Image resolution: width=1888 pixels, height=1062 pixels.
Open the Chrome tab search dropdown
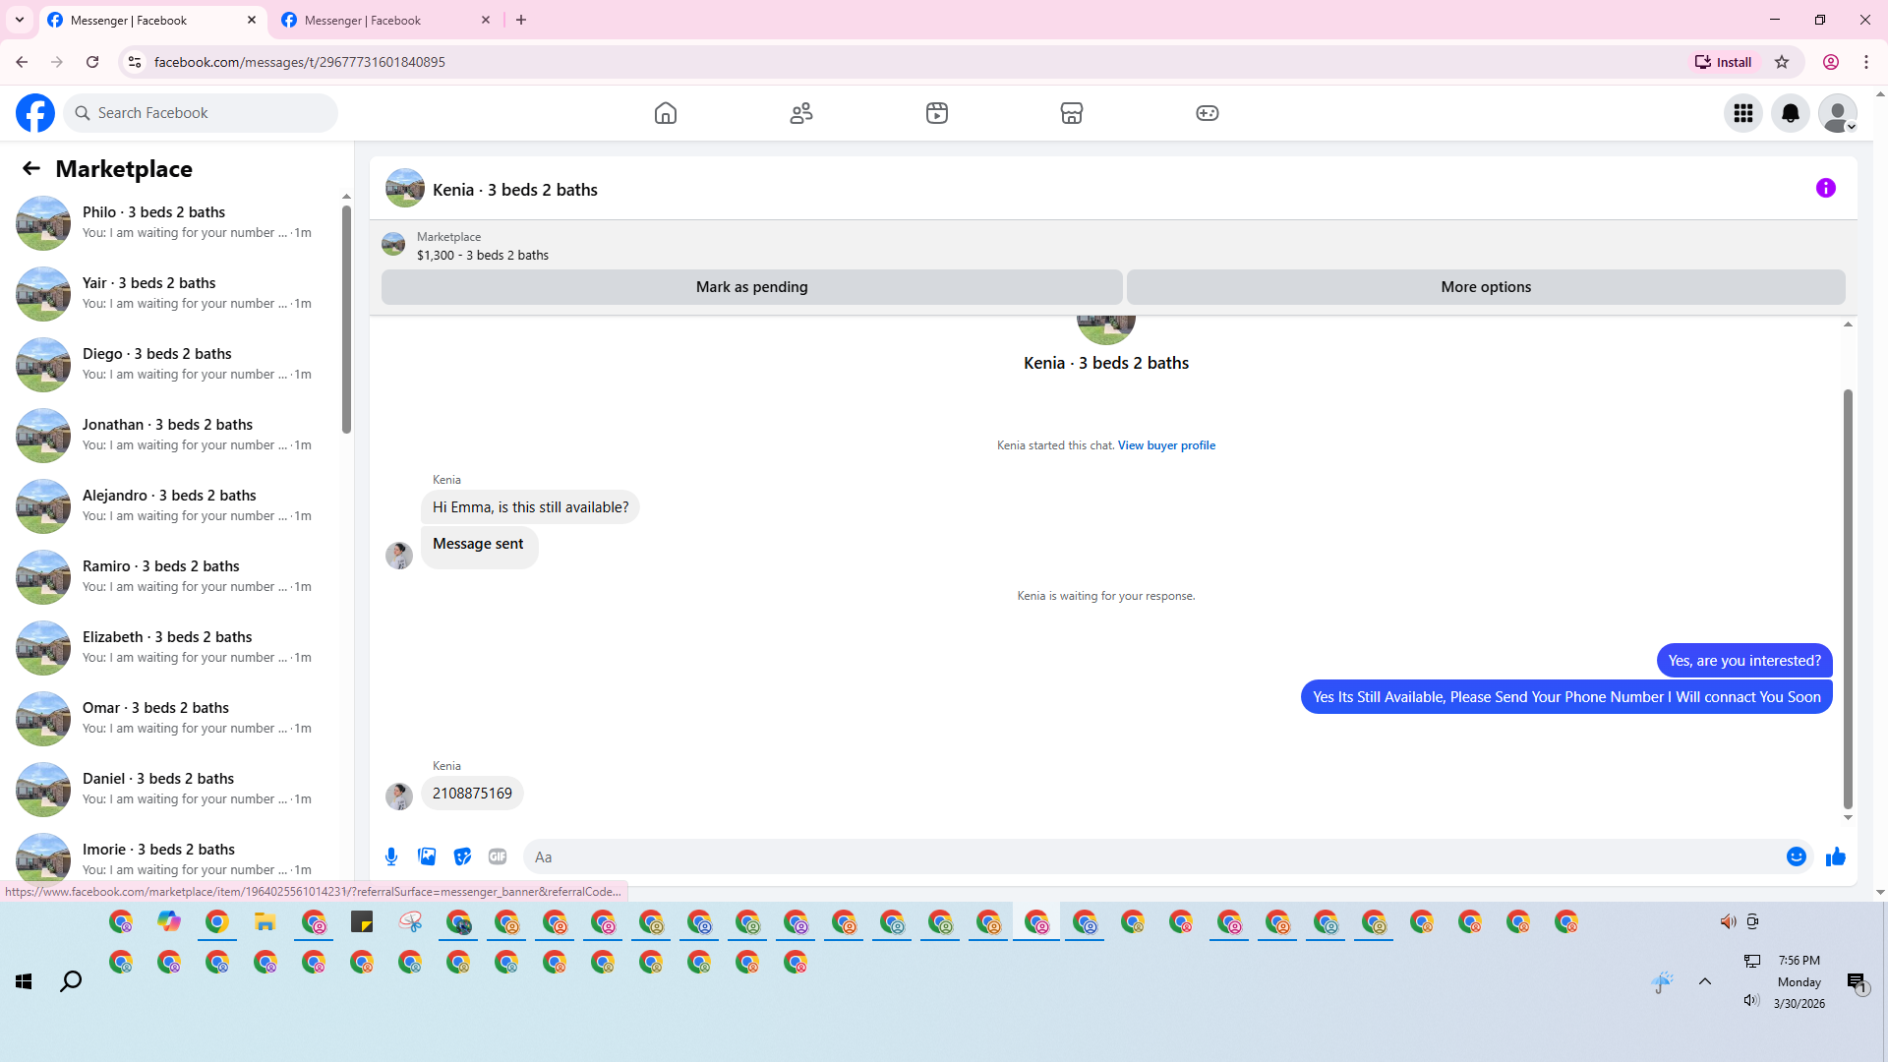tap(19, 20)
